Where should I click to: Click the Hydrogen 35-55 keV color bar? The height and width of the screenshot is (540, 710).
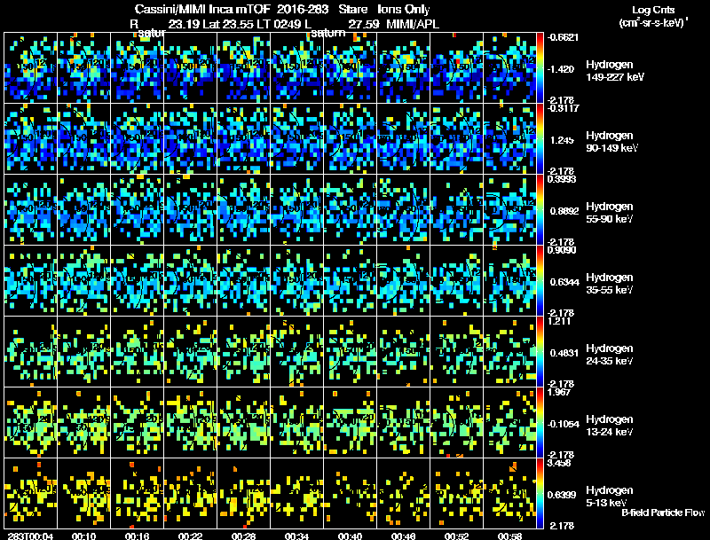pyautogui.click(x=540, y=281)
